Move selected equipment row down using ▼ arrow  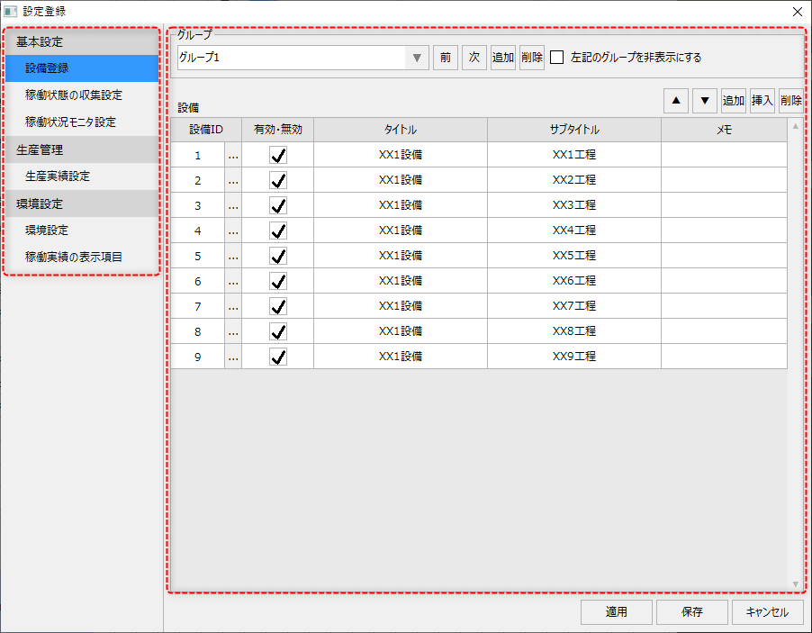(705, 100)
